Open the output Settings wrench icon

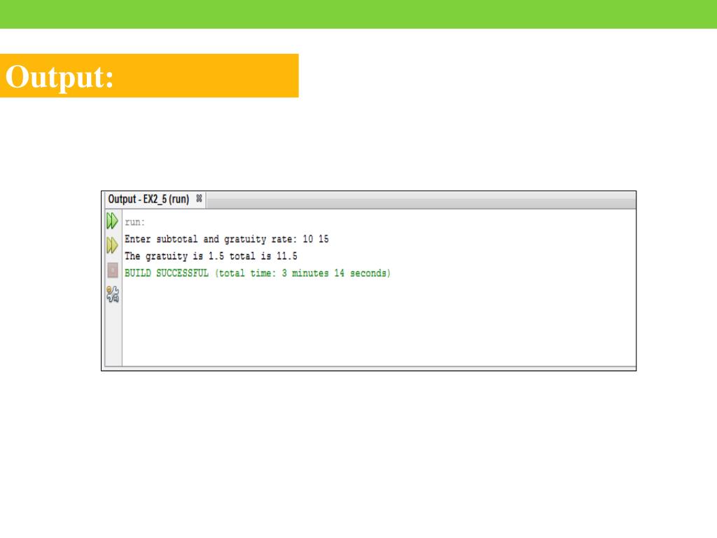(x=113, y=294)
